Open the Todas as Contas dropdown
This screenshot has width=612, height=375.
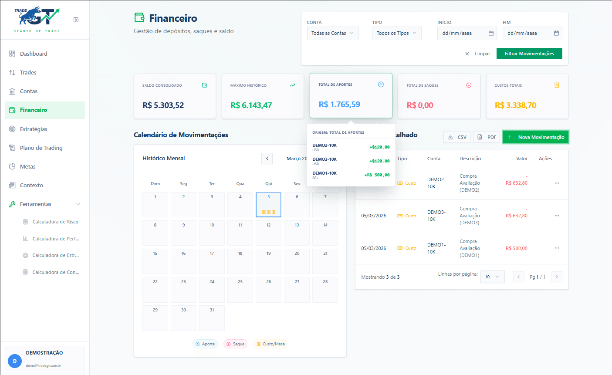332,33
